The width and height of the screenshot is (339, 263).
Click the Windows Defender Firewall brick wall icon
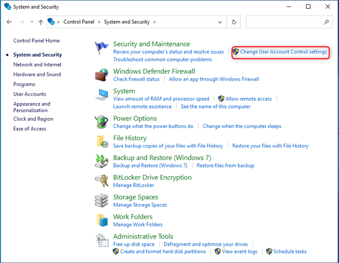click(101, 75)
